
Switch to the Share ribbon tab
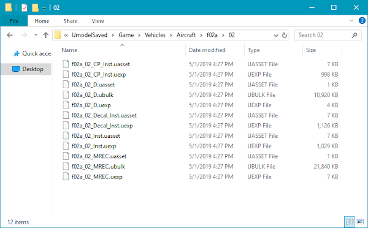click(x=71, y=21)
